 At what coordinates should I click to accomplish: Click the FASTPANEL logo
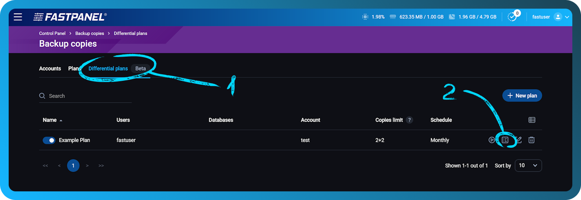[70, 17]
